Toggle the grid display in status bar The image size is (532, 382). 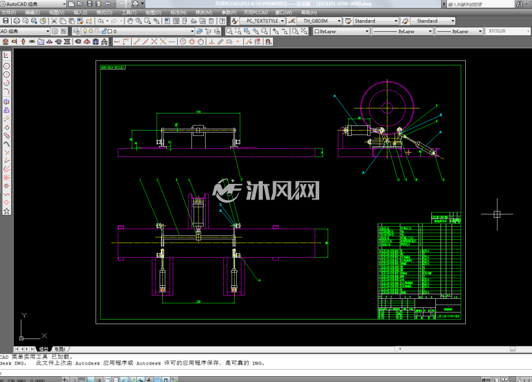tap(82, 379)
